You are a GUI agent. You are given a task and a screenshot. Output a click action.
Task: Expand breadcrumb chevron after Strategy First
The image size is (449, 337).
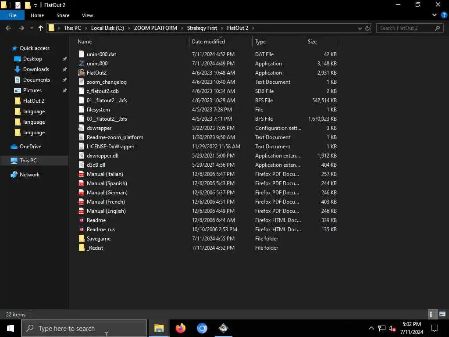[222, 28]
